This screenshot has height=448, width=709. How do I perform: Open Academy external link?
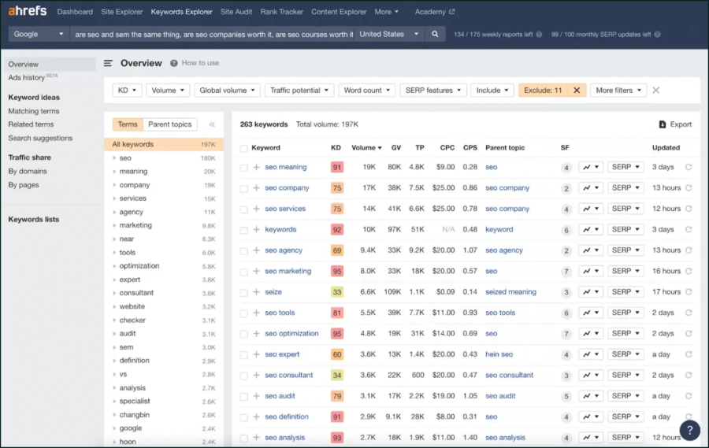click(435, 12)
